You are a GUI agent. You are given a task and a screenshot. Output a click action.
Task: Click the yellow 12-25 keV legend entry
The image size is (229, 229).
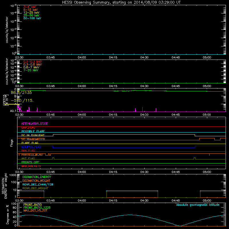click(x=31, y=13)
